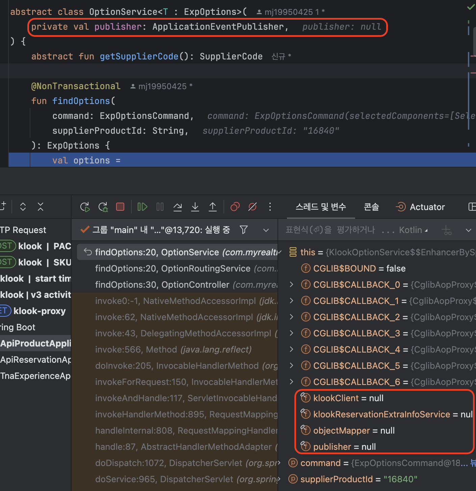Stop the debug session with red square
The height and width of the screenshot is (491, 476).
[x=120, y=207]
